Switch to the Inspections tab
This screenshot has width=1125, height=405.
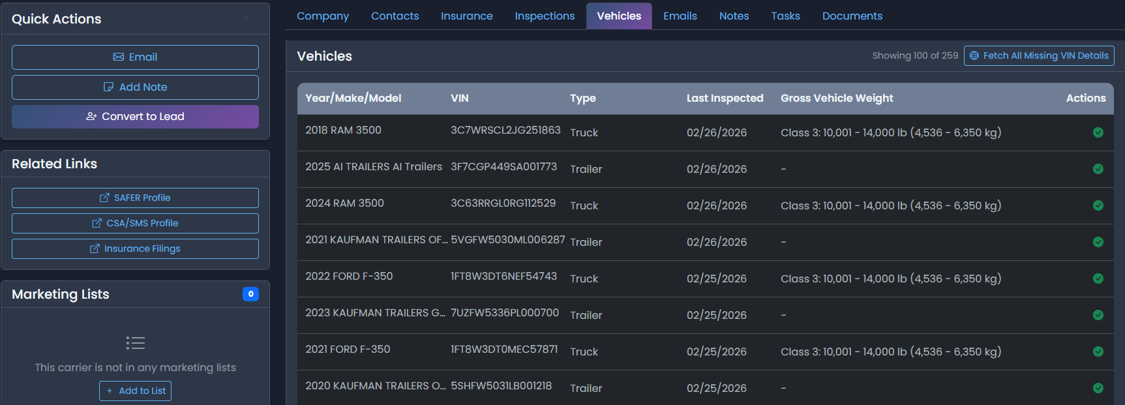pos(545,16)
